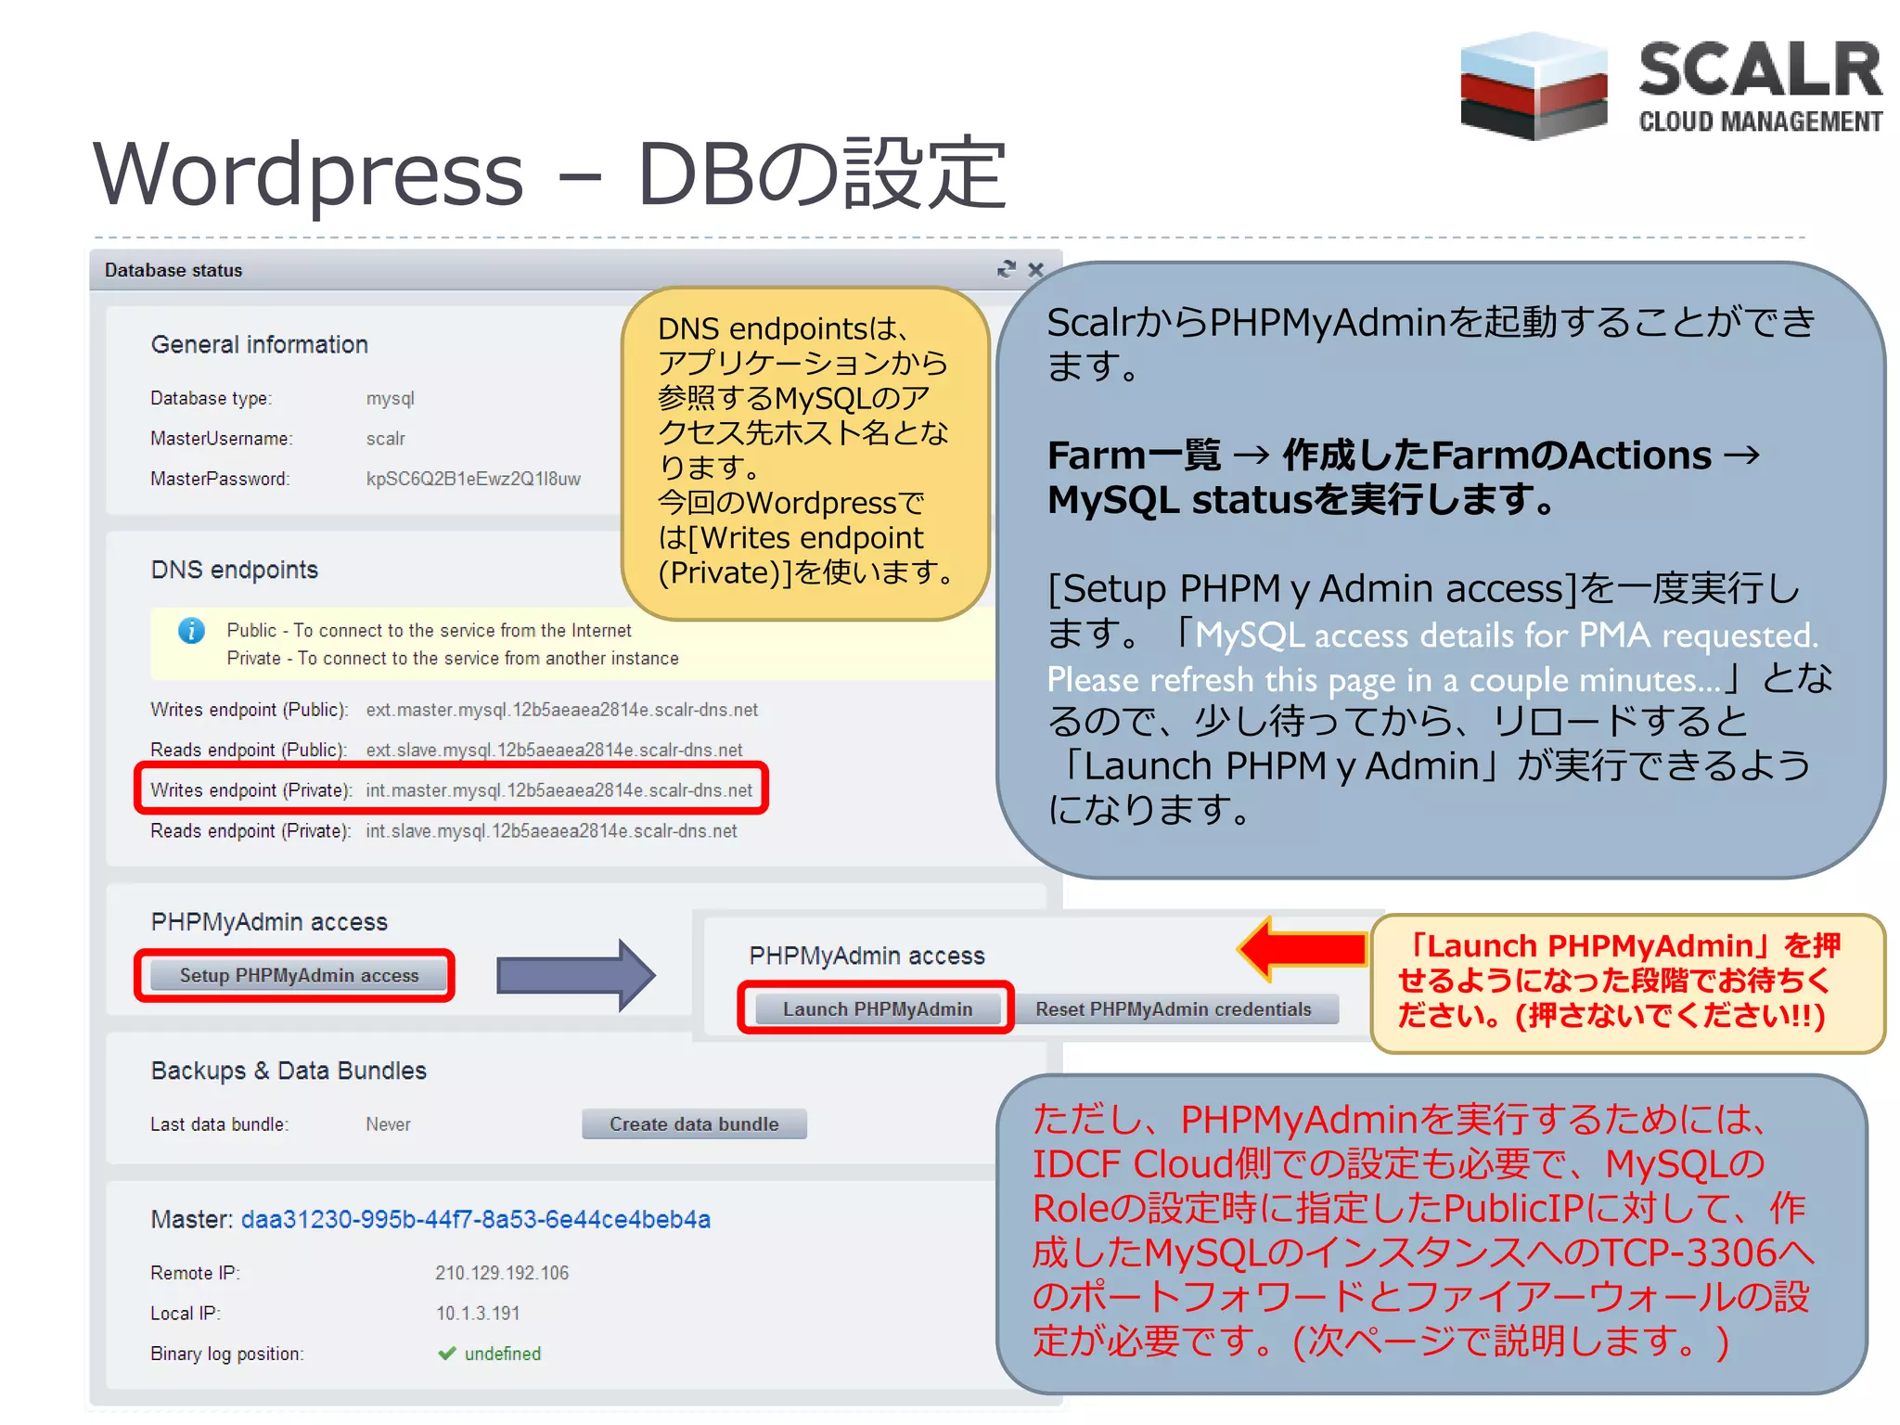This screenshot has height=1425, width=1900.
Task: Click Reset PHPMyAdmin credentials button
Action: [x=1174, y=1009]
